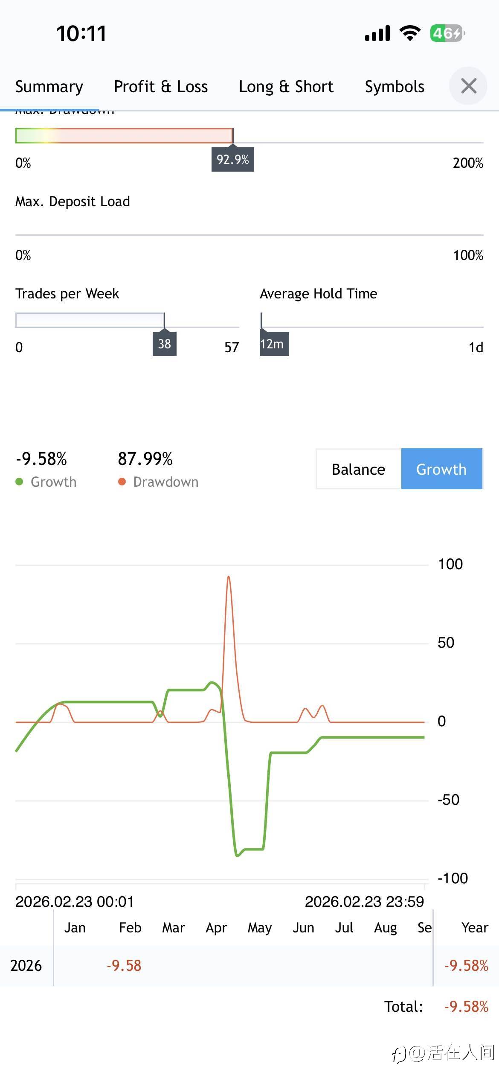Tap the 38 trades per week marker
Image resolution: width=499 pixels, height=1081 pixels.
(x=165, y=344)
